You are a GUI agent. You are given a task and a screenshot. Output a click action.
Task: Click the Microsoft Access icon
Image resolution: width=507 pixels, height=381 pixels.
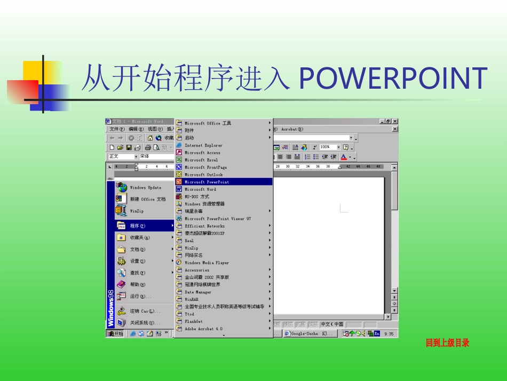click(x=179, y=152)
